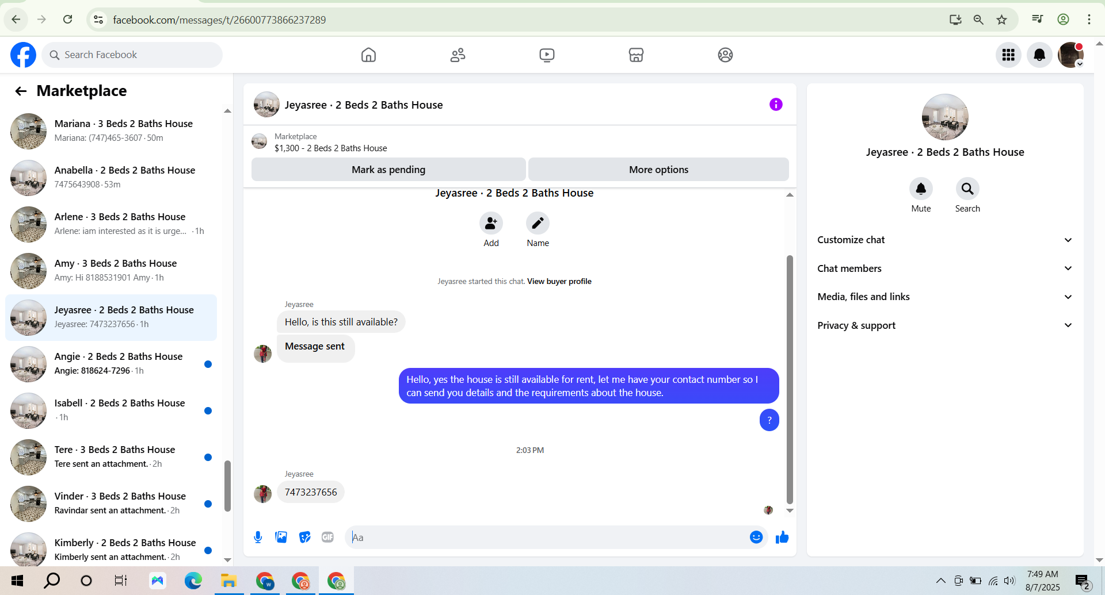Click the Name pencil edit icon

pos(538,223)
